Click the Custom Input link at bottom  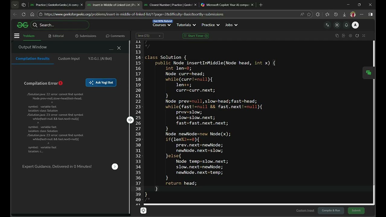click(305, 210)
